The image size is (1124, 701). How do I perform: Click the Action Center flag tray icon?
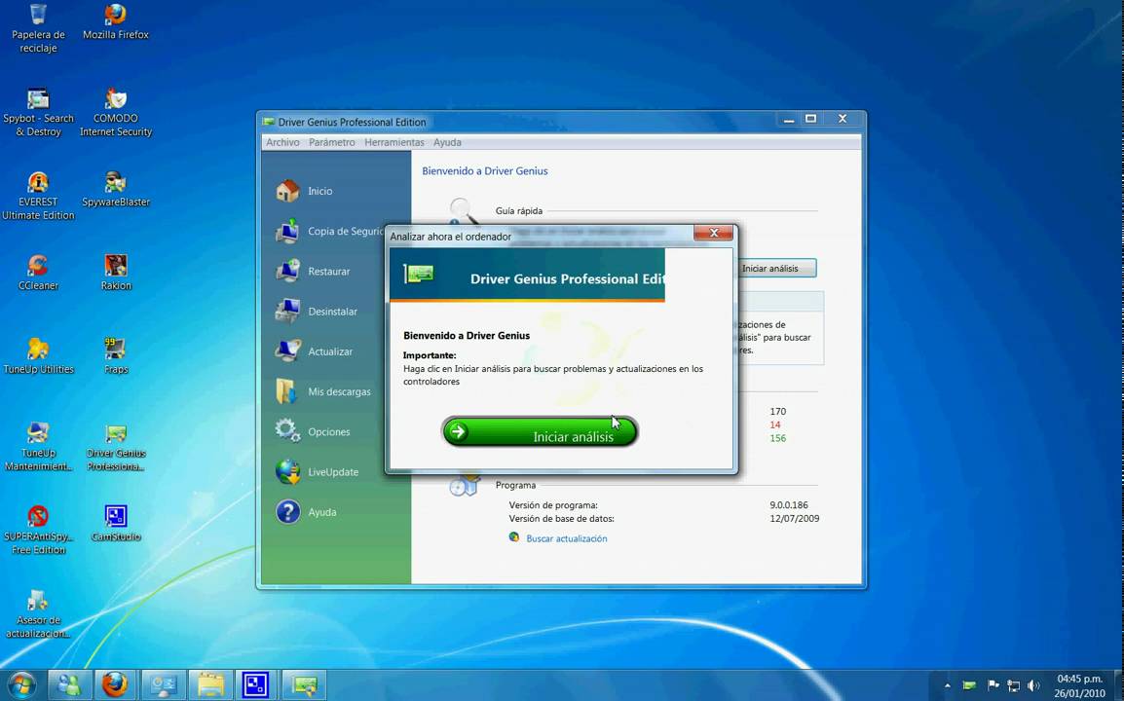tap(993, 685)
